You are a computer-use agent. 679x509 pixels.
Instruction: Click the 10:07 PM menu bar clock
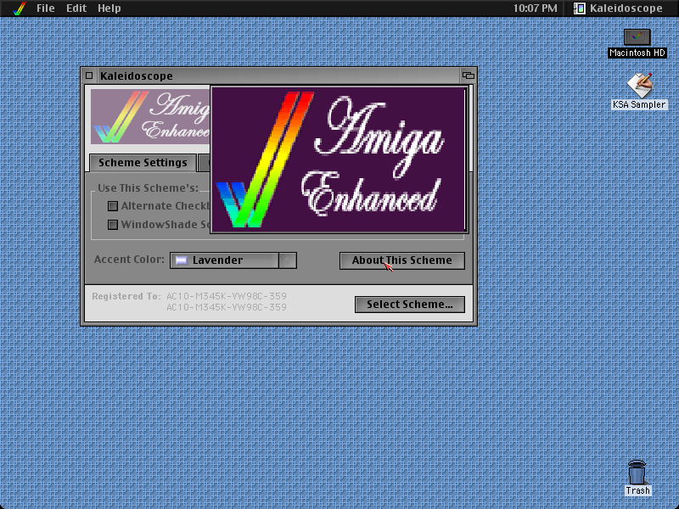[536, 8]
